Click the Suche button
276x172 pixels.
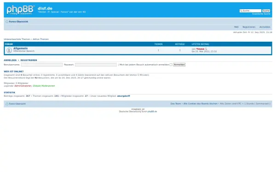pos(266,11)
